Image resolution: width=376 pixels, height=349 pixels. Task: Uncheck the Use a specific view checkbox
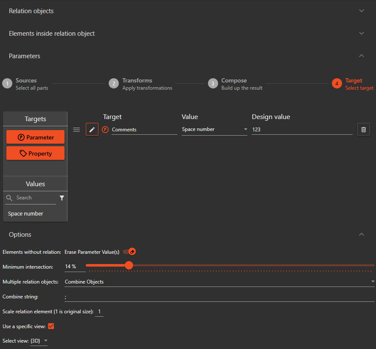[x=51, y=326]
